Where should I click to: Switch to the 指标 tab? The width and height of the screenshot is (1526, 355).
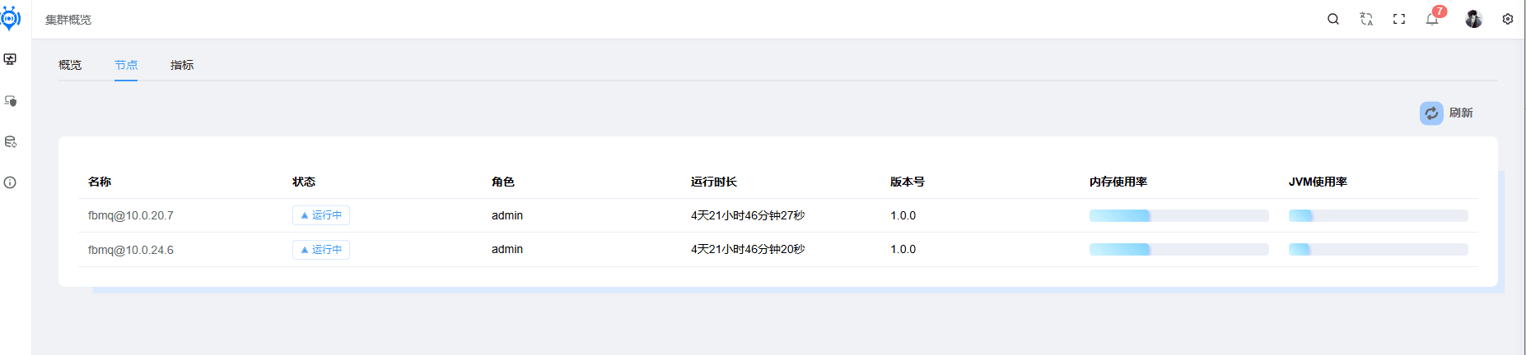click(x=182, y=65)
